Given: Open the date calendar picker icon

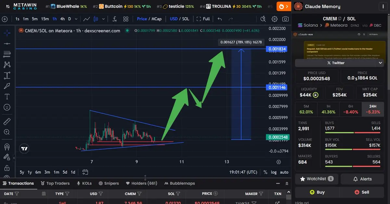Looking at the screenshot, I should (x=44, y=194).
